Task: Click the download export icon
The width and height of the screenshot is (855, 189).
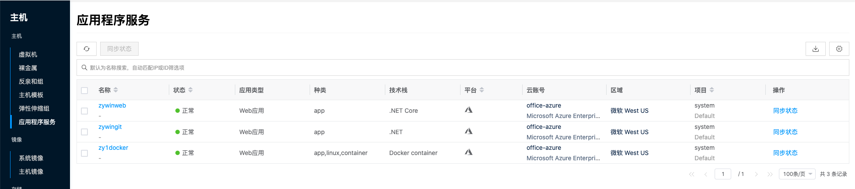Action: coord(815,49)
